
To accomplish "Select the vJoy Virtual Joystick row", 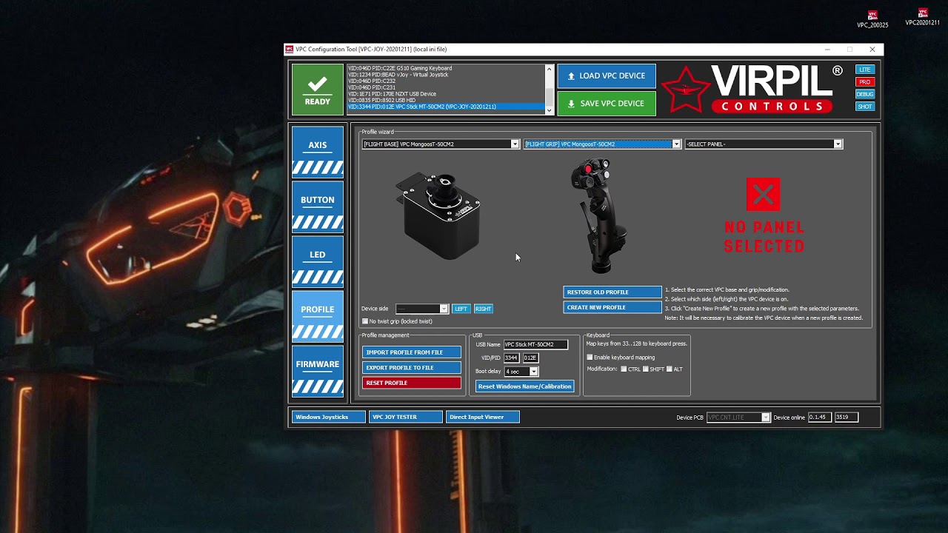I will pos(446,75).
